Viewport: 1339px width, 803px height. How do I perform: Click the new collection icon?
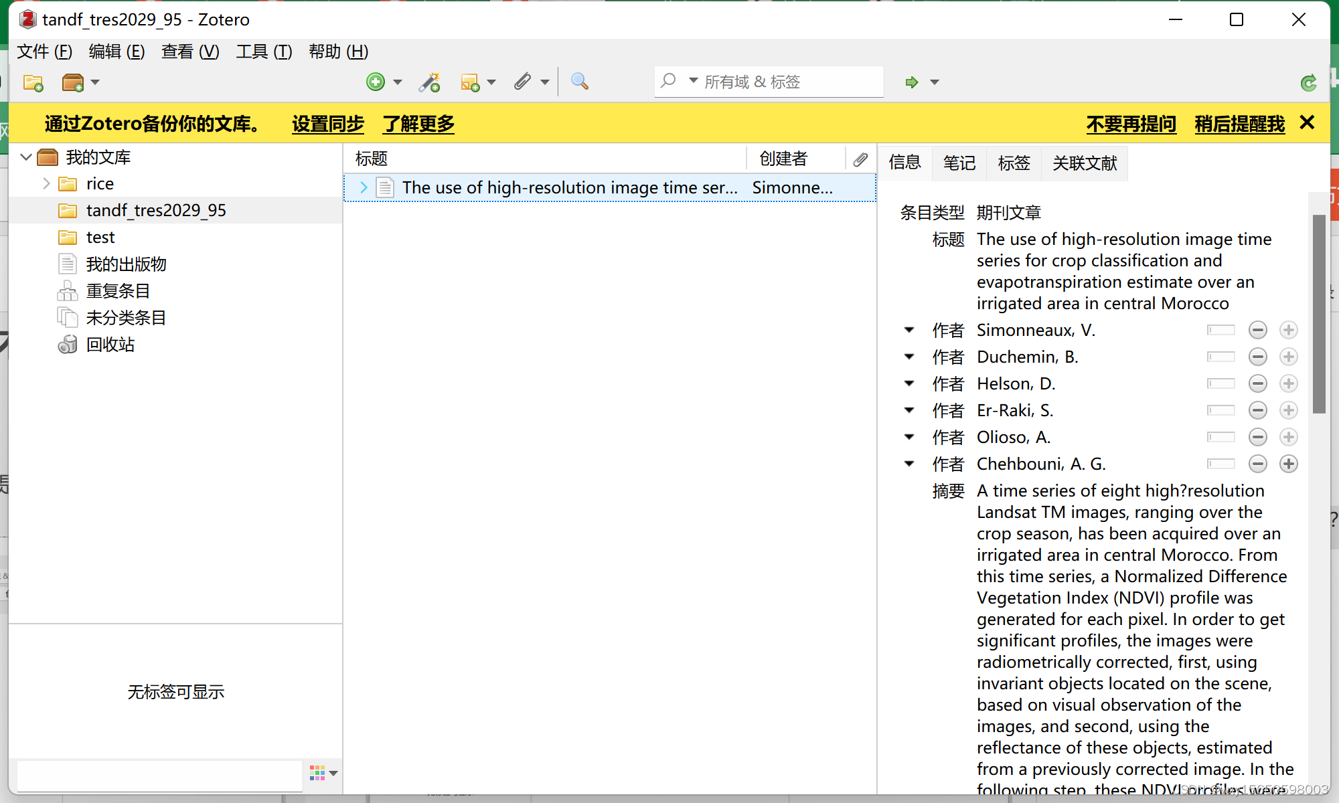33,82
